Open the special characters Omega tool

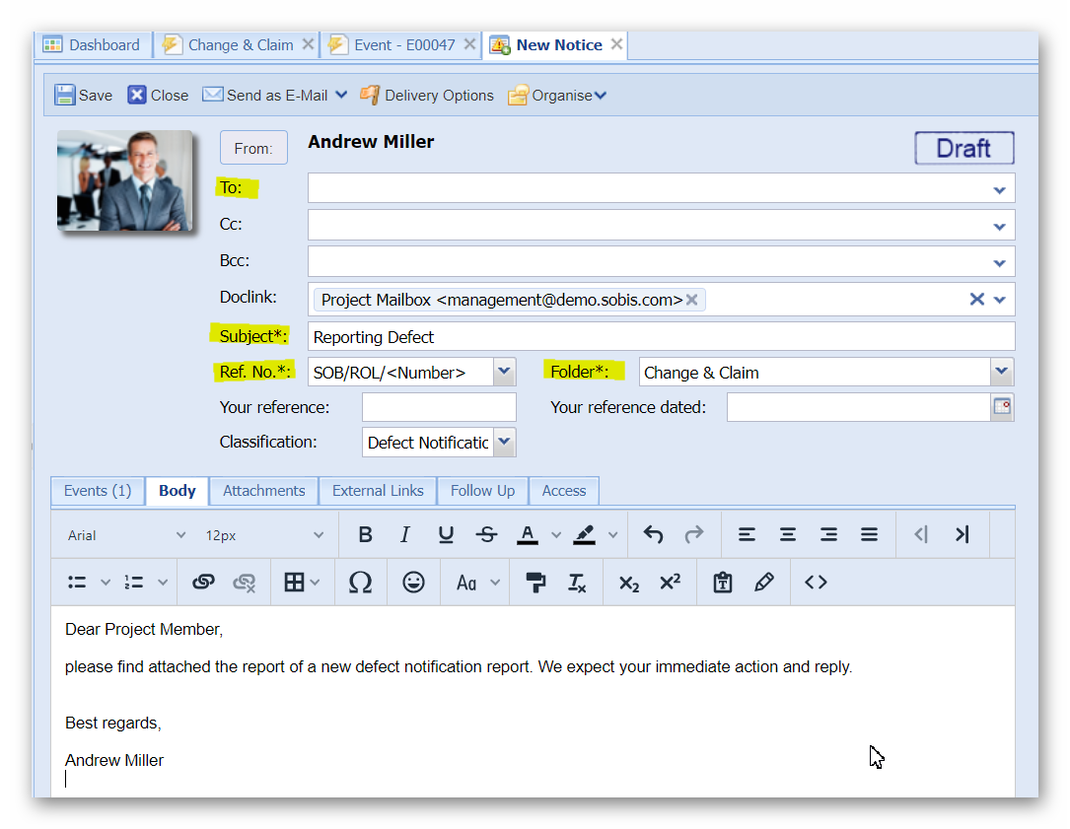[x=361, y=583]
